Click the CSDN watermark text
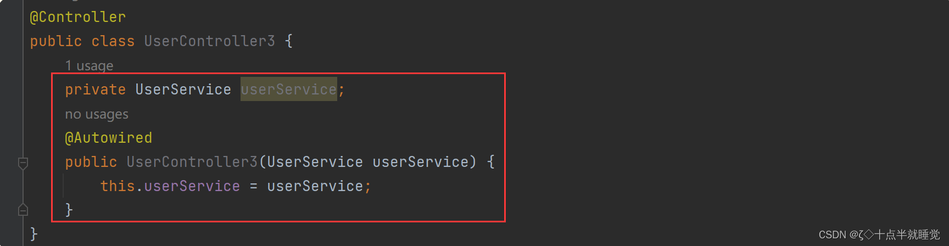949x246 pixels. click(x=879, y=235)
